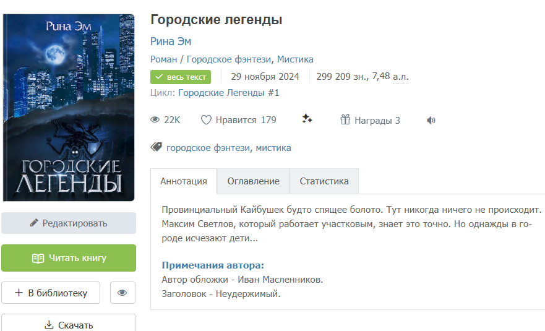The width and height of the screenshot is (545, 331).
Task: Show the Статистика tab
Action: click(x=324, y=181)
